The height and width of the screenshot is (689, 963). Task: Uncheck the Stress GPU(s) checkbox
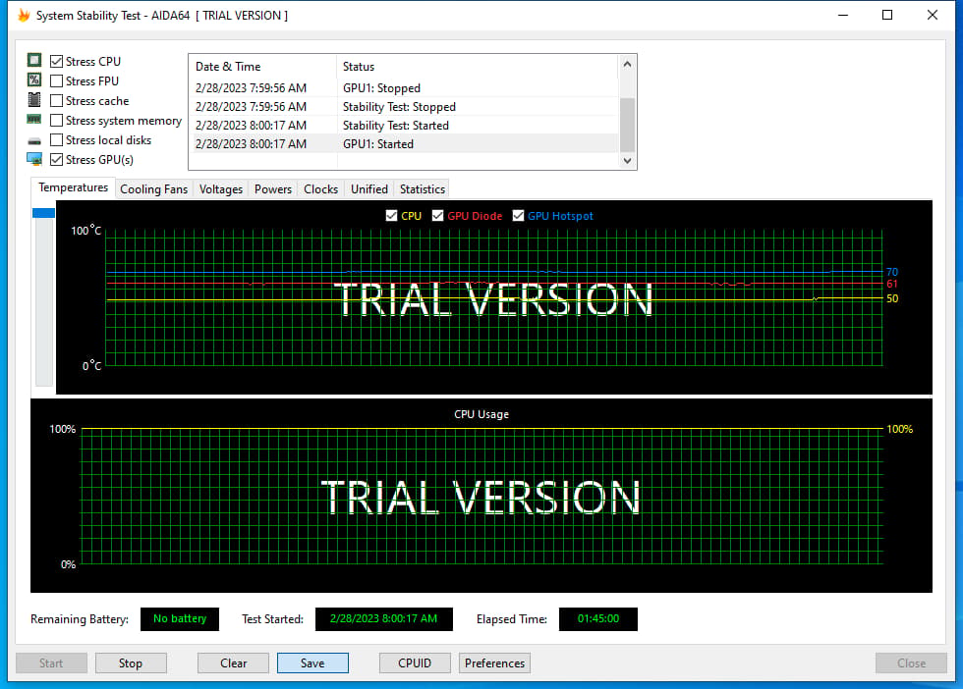coord(57,160)
